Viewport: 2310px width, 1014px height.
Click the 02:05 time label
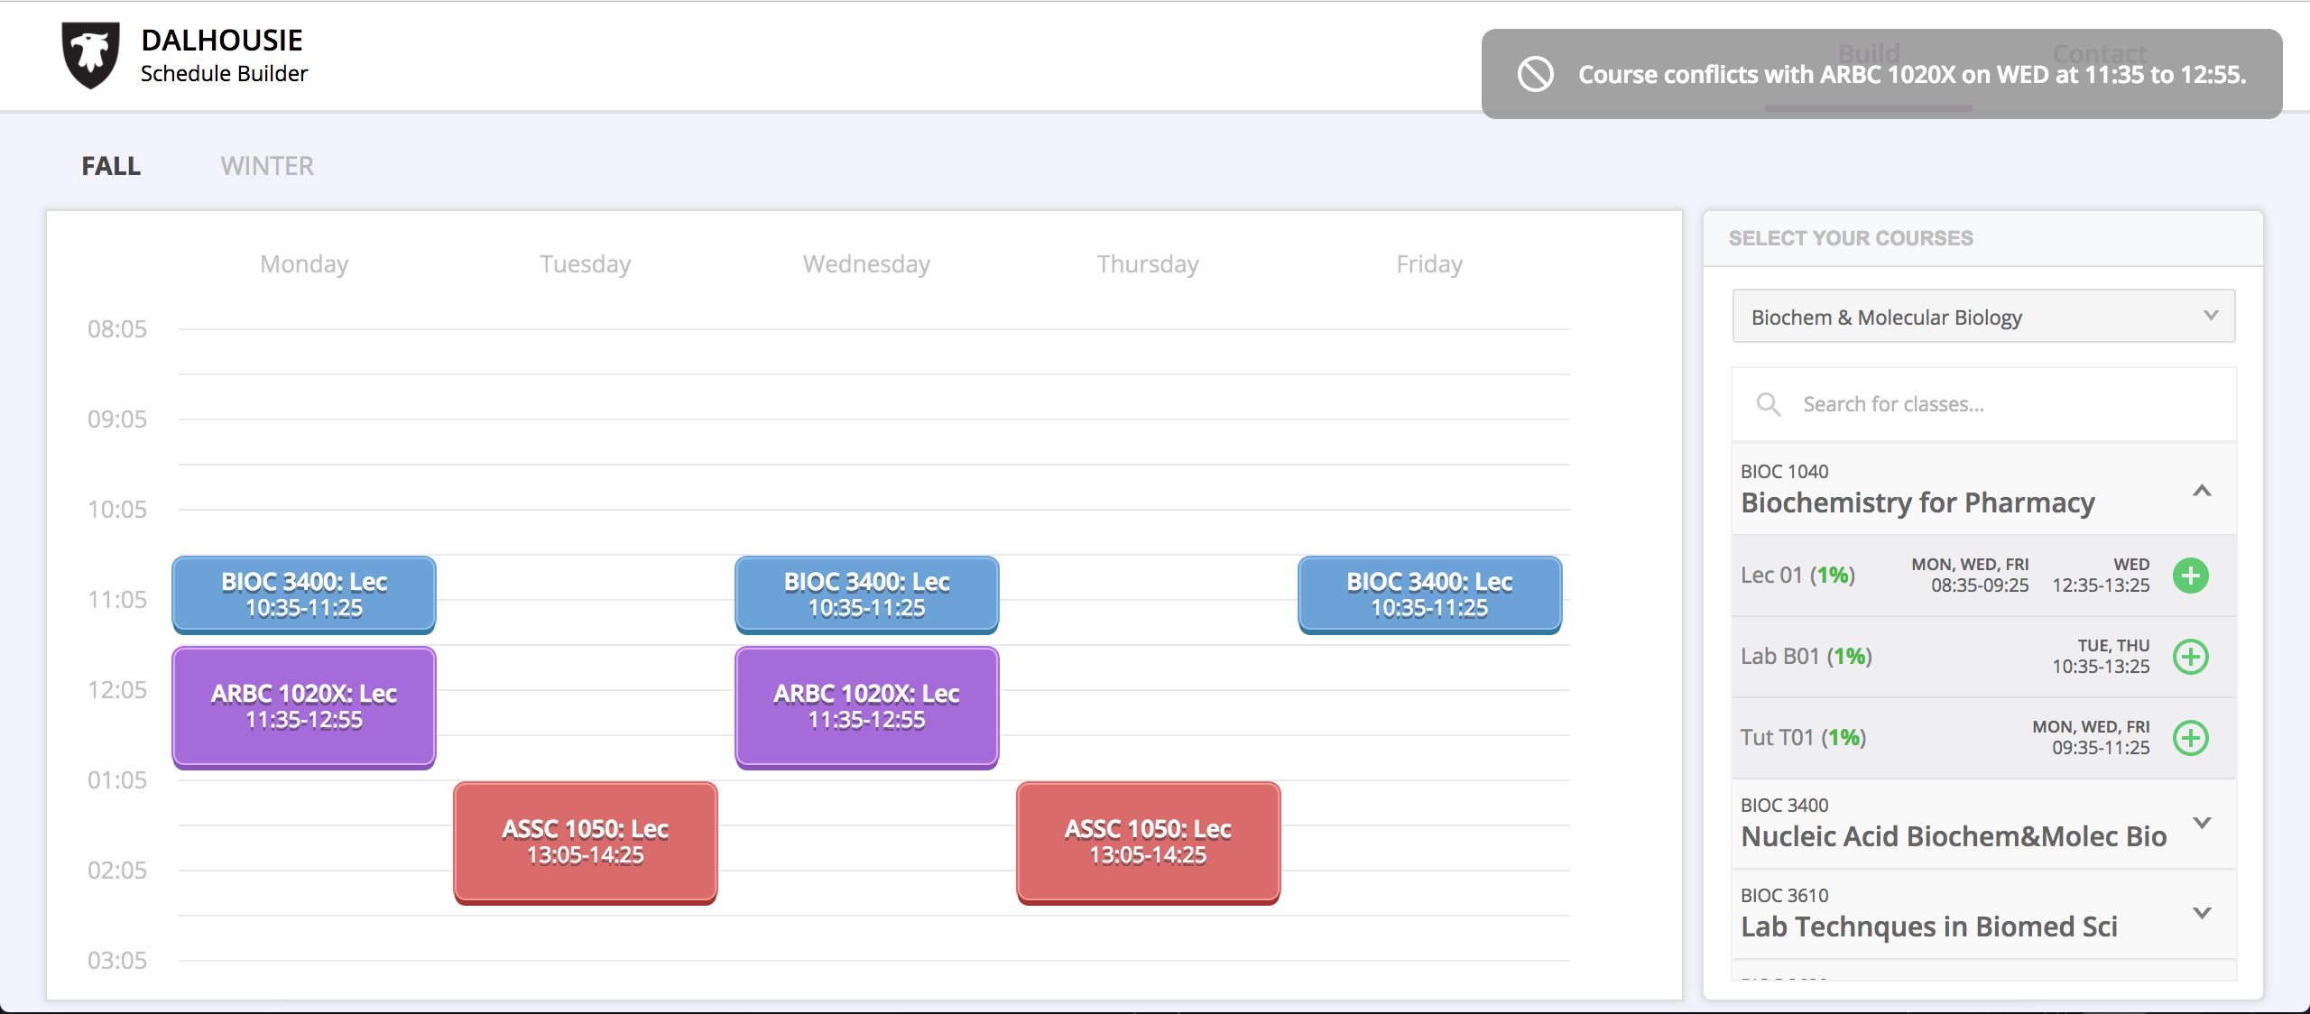[x=117, y=871]
